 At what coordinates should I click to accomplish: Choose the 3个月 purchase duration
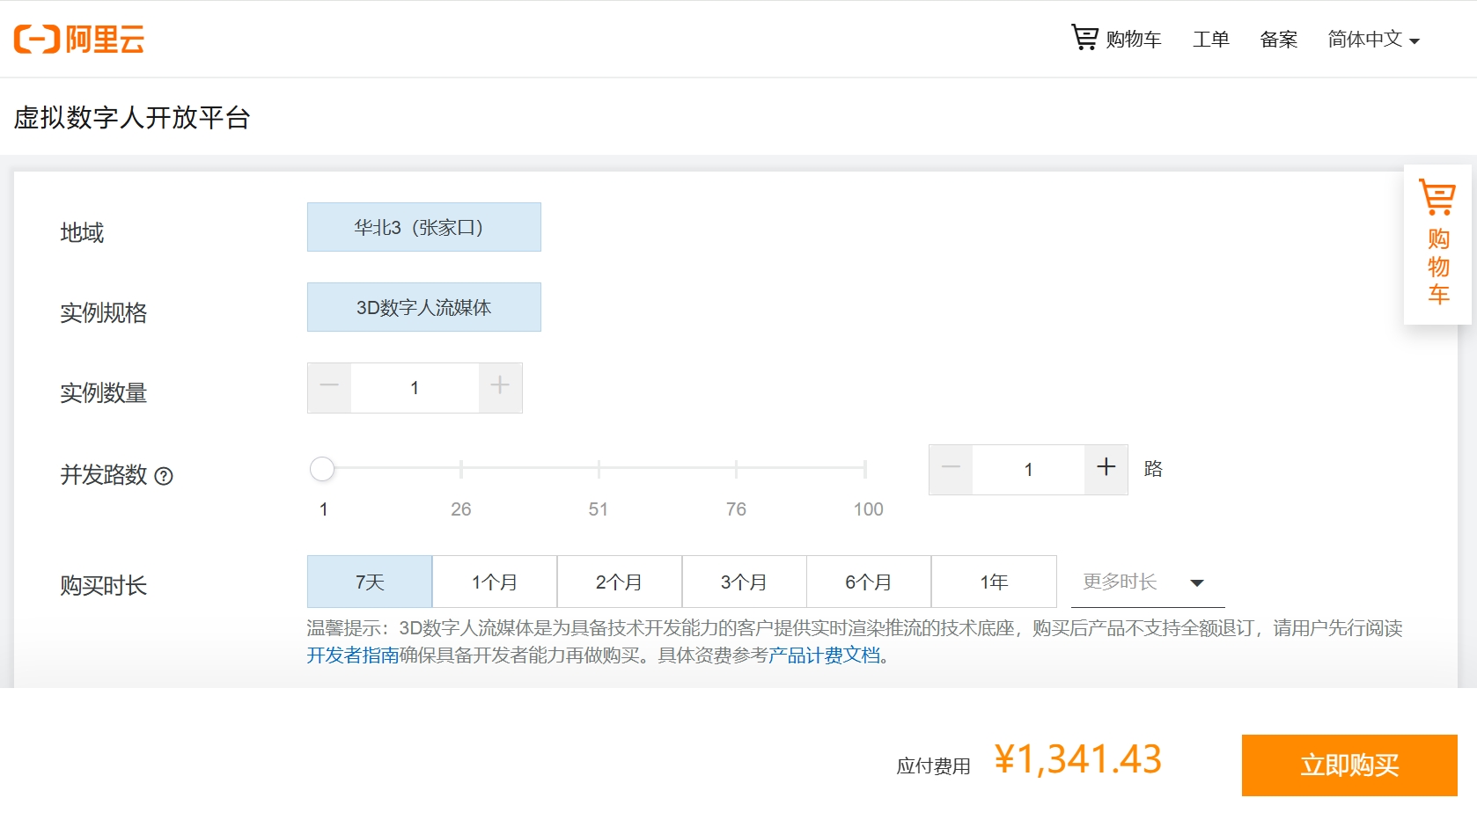pyautogui.click(x=745, y=582)
